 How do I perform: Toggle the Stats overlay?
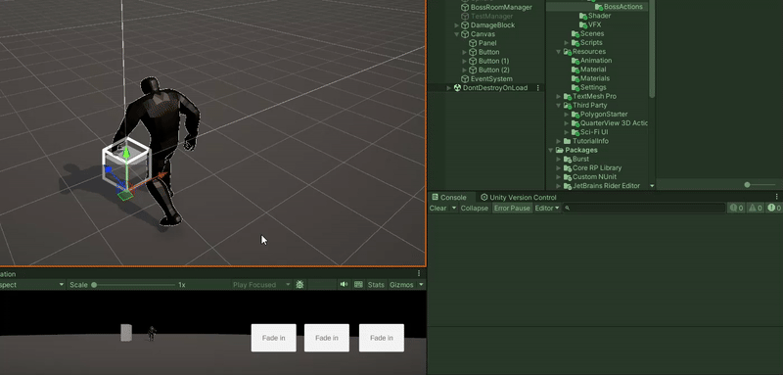tap(376, 285)
